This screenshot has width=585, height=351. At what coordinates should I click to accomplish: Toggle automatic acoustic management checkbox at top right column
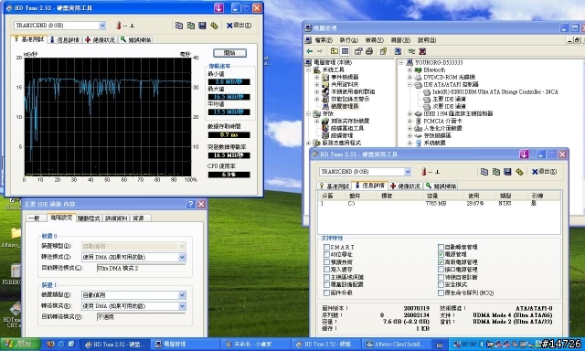(441, 247)
